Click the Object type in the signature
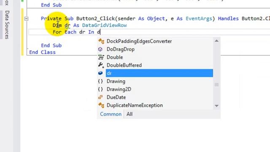This screenshot has height=152, width=270. [156, 19]
